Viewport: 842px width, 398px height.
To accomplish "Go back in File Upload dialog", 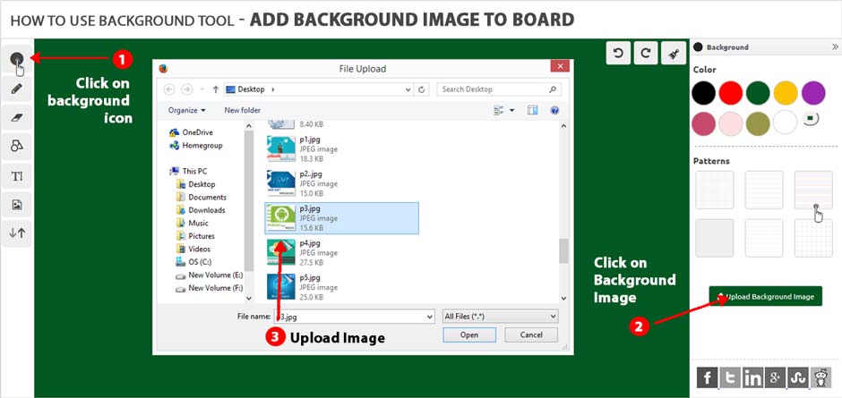I will click(x=168, y=89).
